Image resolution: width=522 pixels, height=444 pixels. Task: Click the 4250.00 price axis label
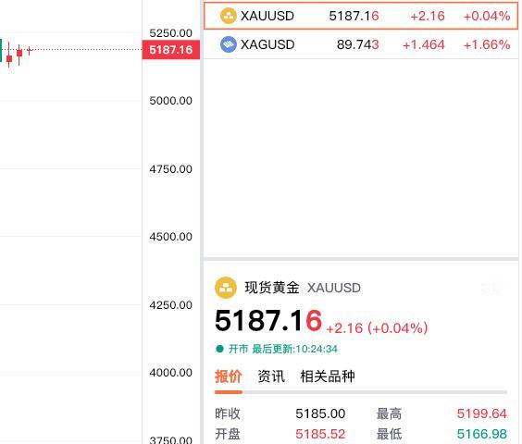pos(171,305)
